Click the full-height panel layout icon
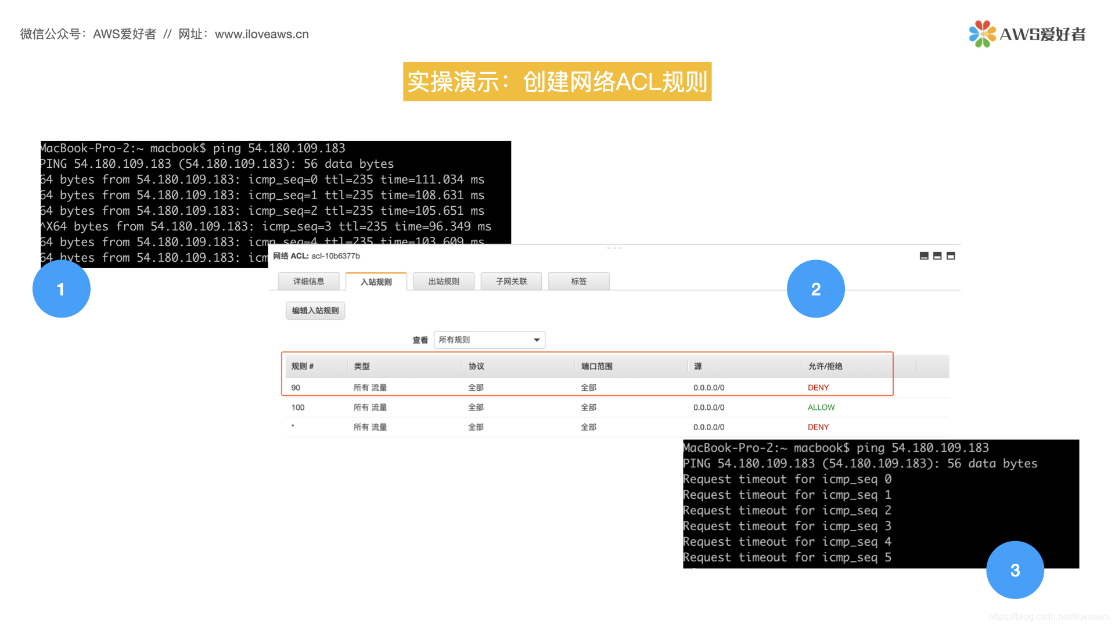This screenshot has width=1115, height=627. (951, 256)
